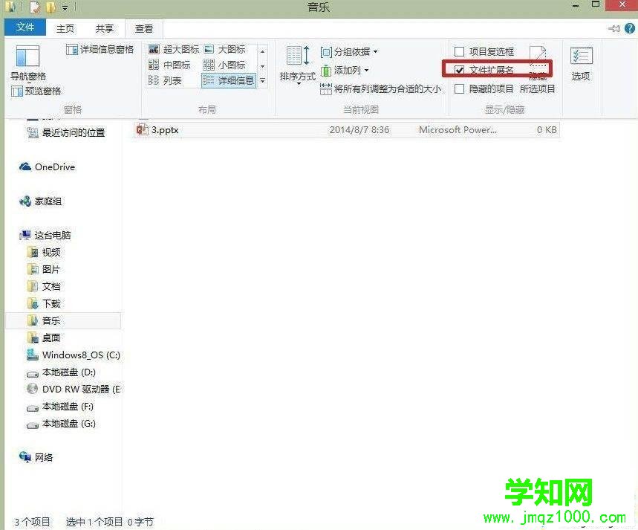This screenshot has width=638, height=530.
Task: Open 本地磁盘 (D:) drive
Action: [x=61, y=372]
